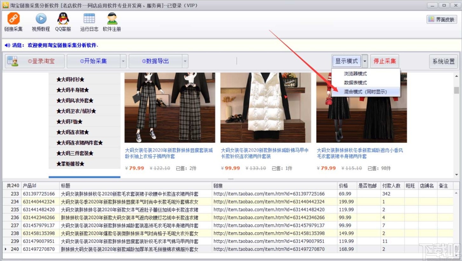
Task: Open the 视频教程 video tutorial icon
Action: (x=40, y=22)
